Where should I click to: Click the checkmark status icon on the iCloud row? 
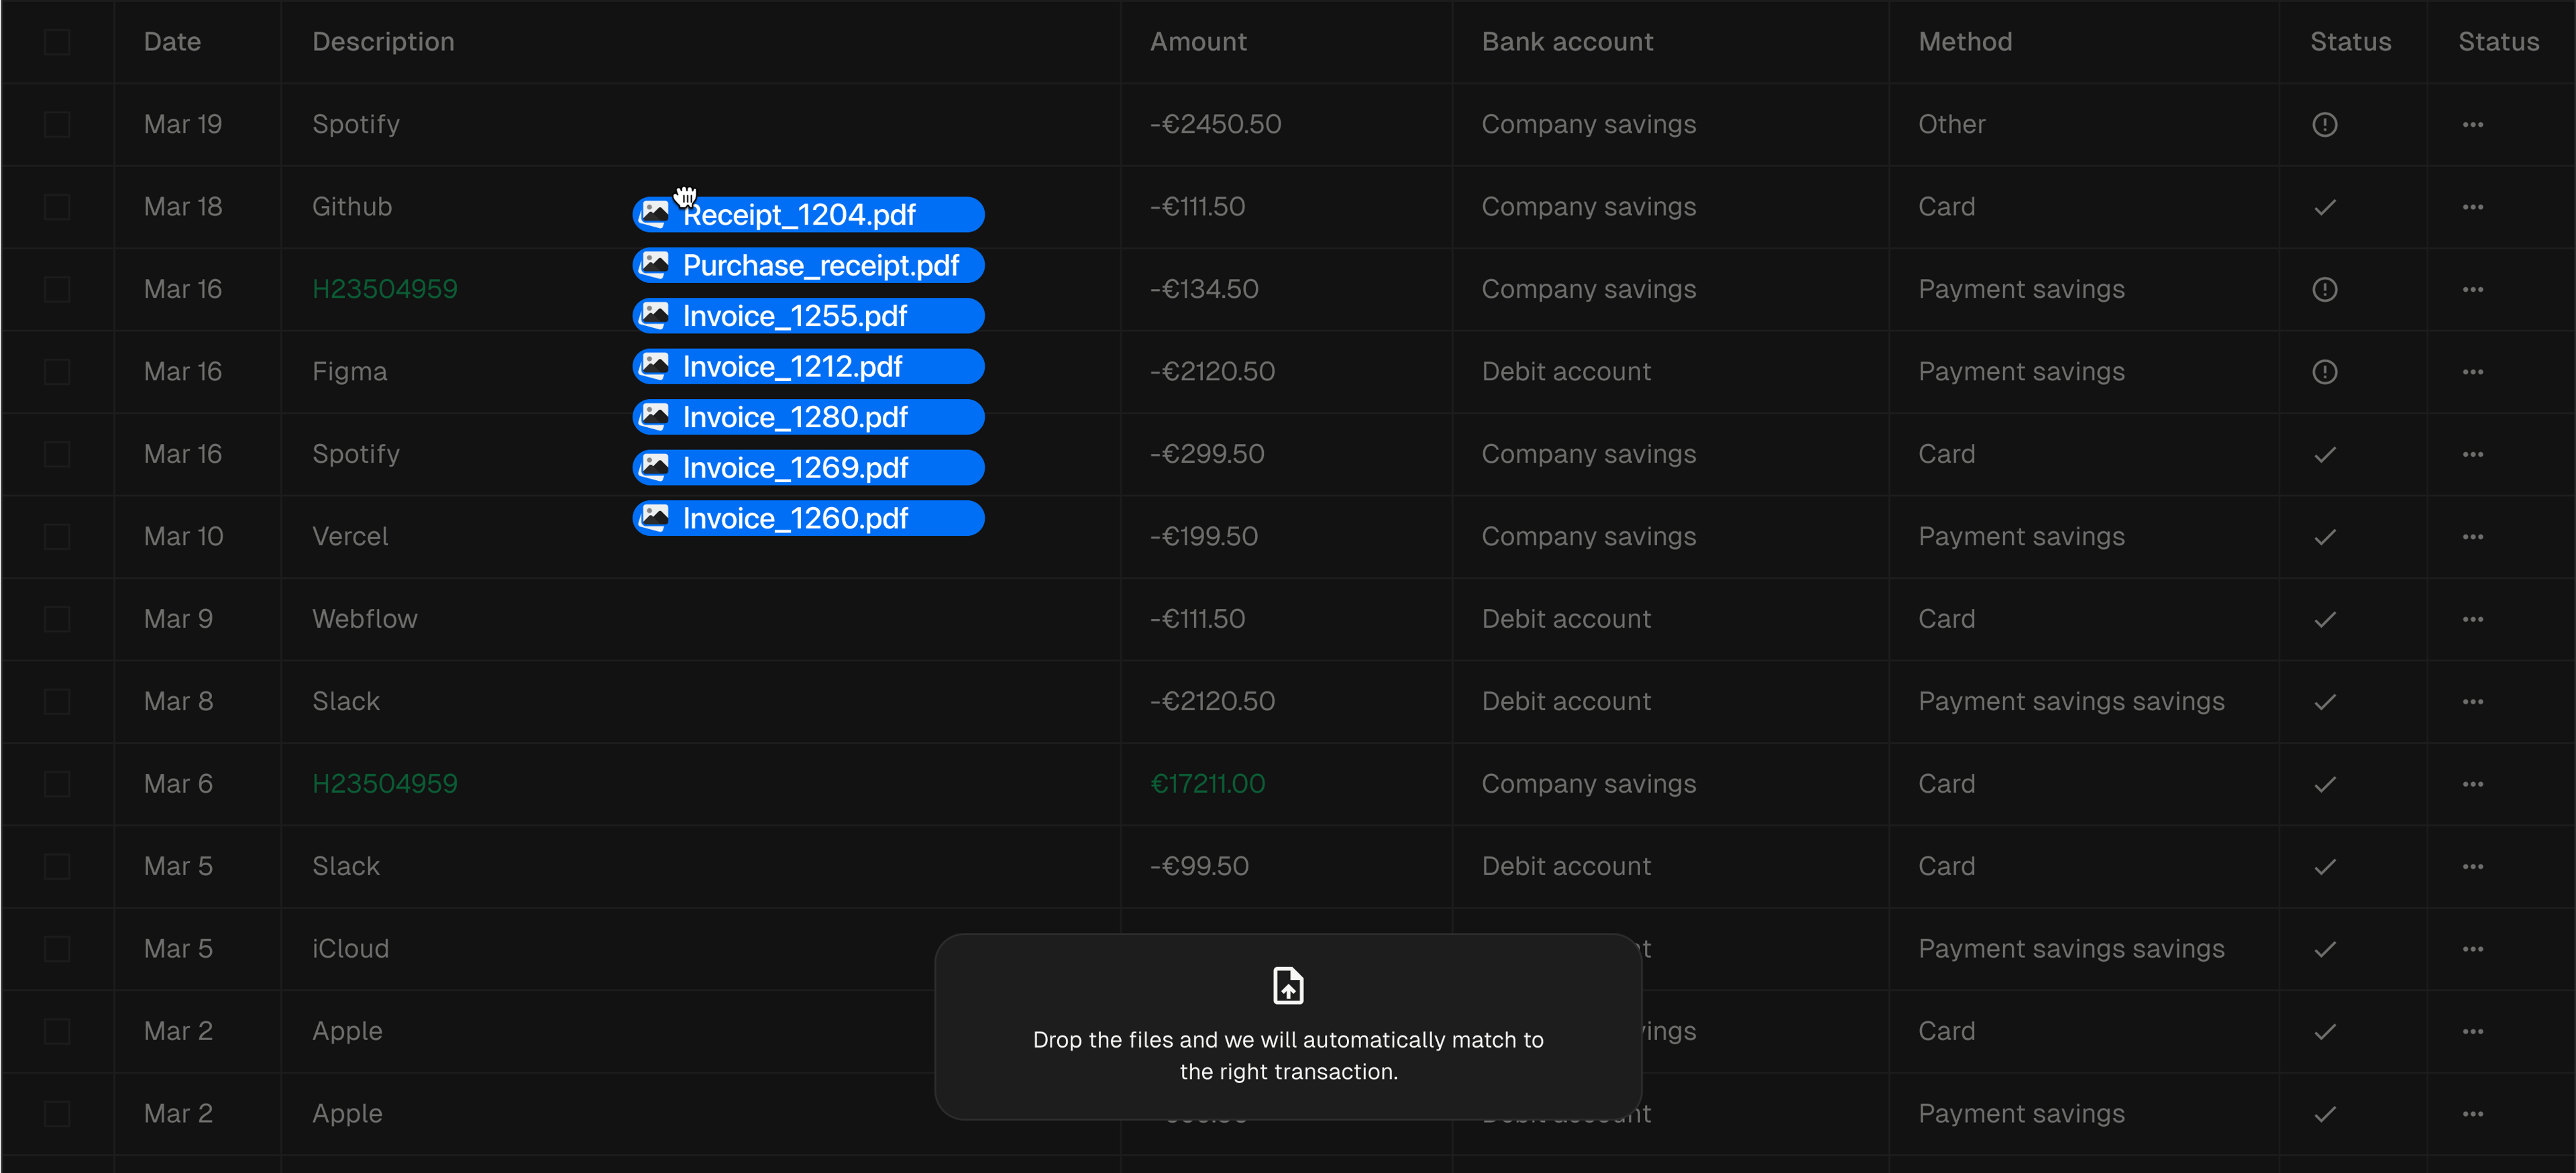[x=2324, y=949]
